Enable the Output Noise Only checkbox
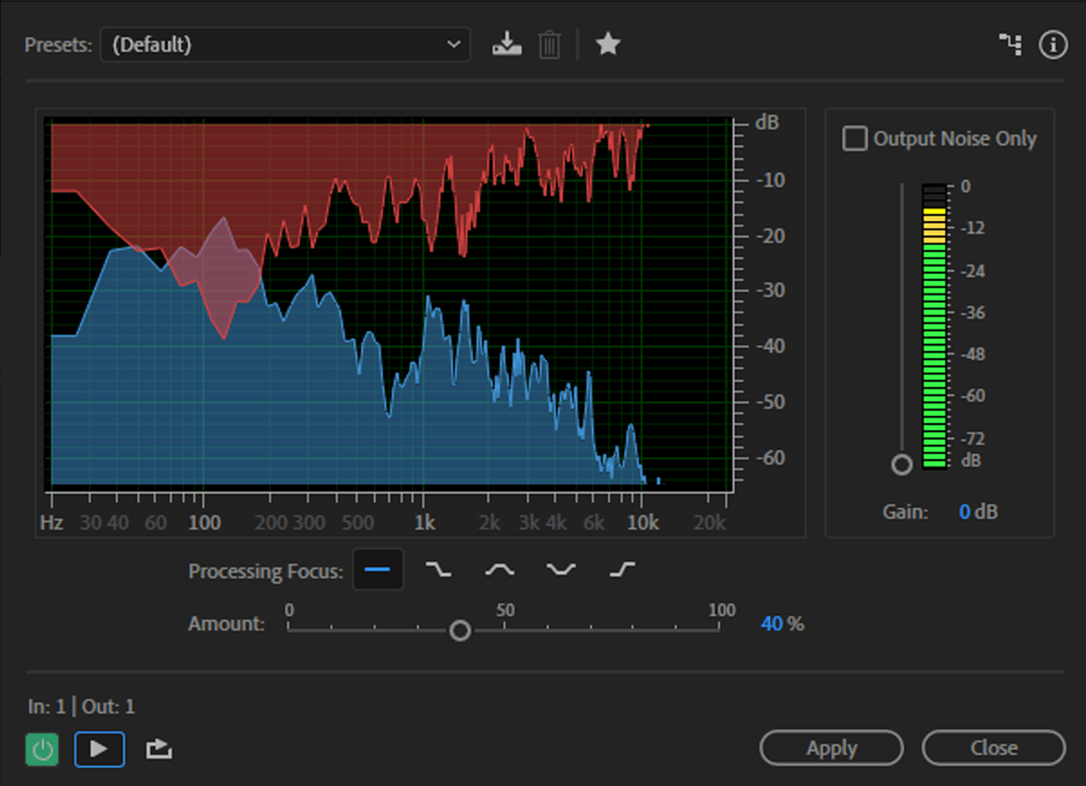Image resolution: width=1086 pixels, height=786 pixels. coord(855,139)
